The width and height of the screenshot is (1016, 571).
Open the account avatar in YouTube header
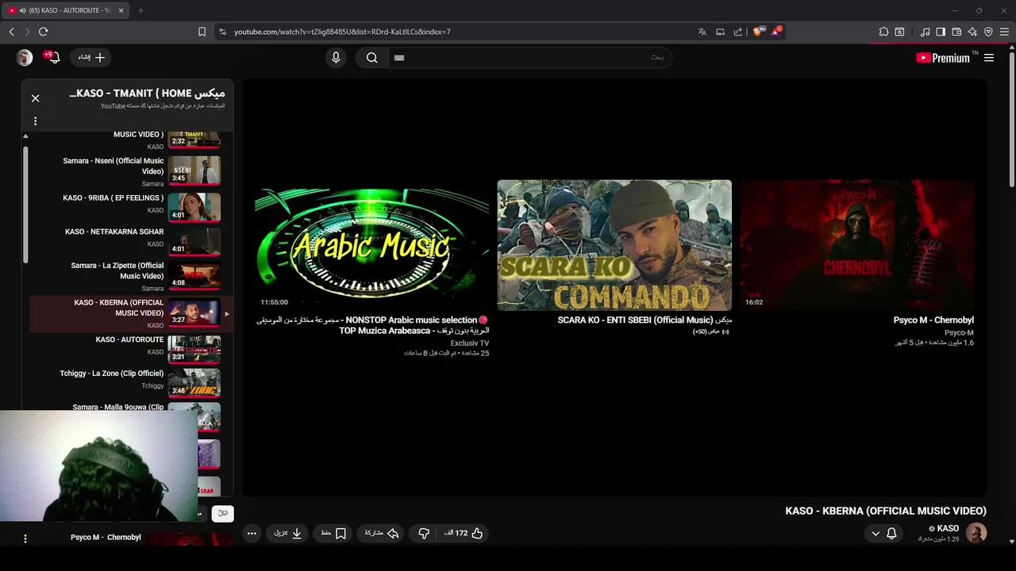tap(25, 57)
